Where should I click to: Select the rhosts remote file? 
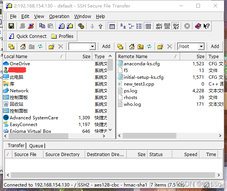click(x=130, y=98)
